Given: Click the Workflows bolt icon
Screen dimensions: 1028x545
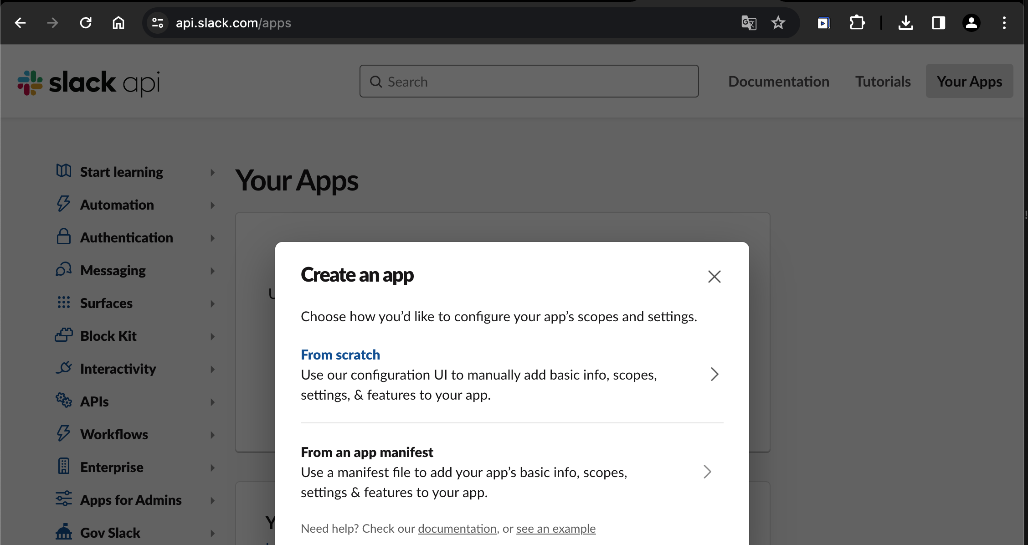Looking at the screenshot, I should [64, 433].
